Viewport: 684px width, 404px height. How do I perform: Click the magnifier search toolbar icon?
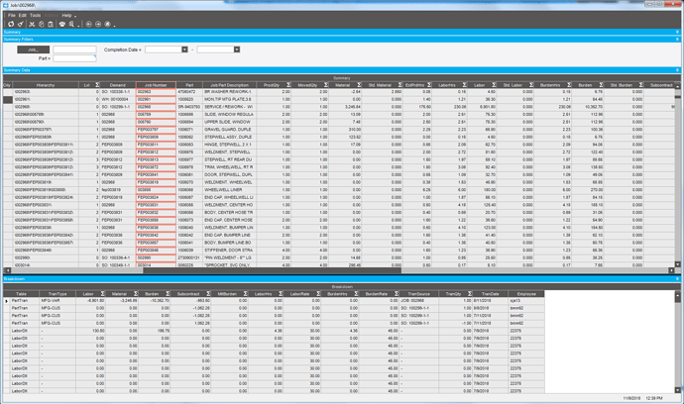[72, 25]
